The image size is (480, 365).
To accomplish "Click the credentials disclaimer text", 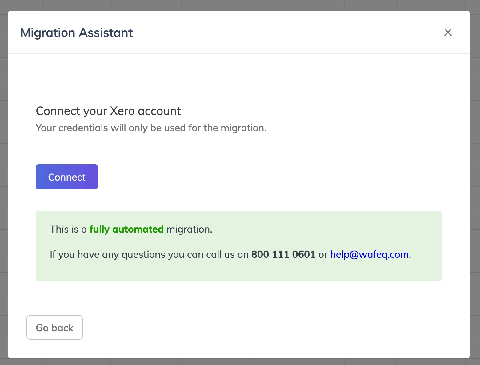I will click(151, 128).
